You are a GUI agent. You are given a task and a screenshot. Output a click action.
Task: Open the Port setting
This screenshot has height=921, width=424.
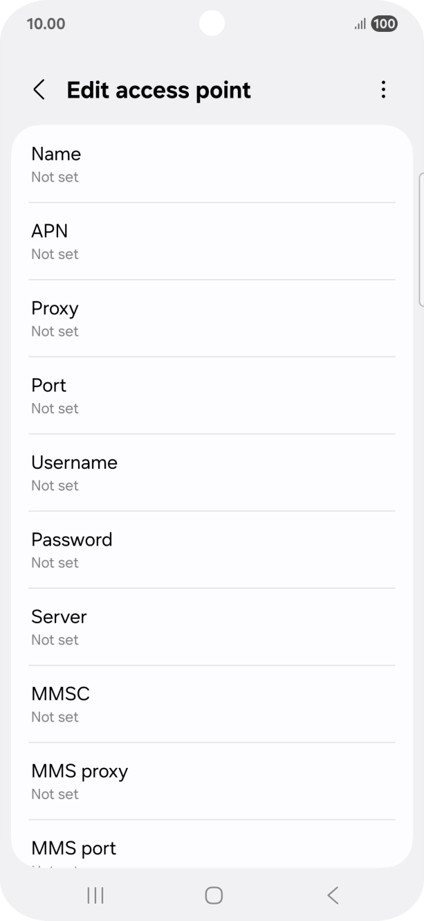click(x=212, y=395)
